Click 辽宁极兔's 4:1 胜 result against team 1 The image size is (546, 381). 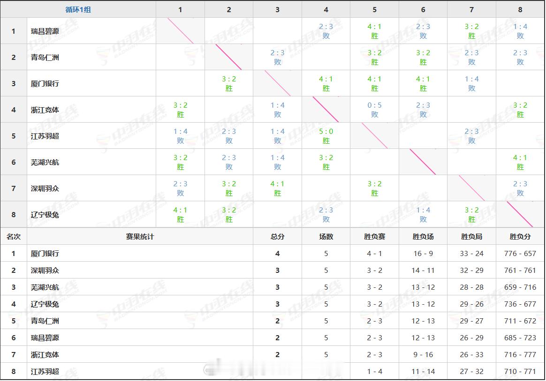pyautogui.click(x=181, y=214)
